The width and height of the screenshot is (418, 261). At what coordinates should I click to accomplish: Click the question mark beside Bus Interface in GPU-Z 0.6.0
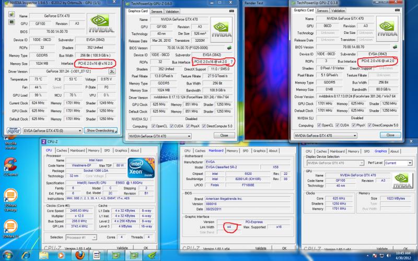point(231,62)
